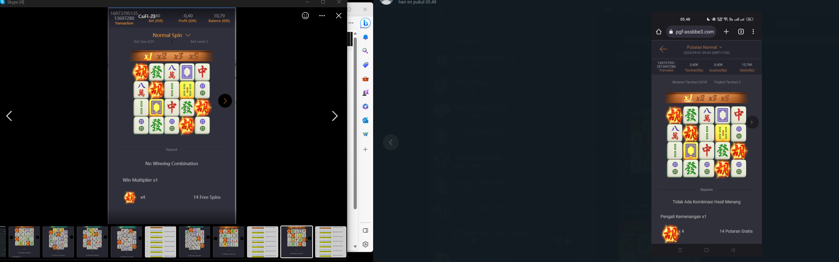The height and width of the screenshot is (262, 839).
Task: Click the scroll-up arrow of the Edge scrollbar
Action: pyautogui.click(x=355, y=34)
